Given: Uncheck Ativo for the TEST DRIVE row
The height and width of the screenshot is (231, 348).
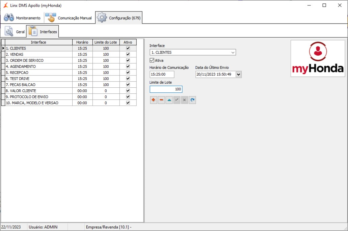Looking at the screenshot, I should 128,79.
